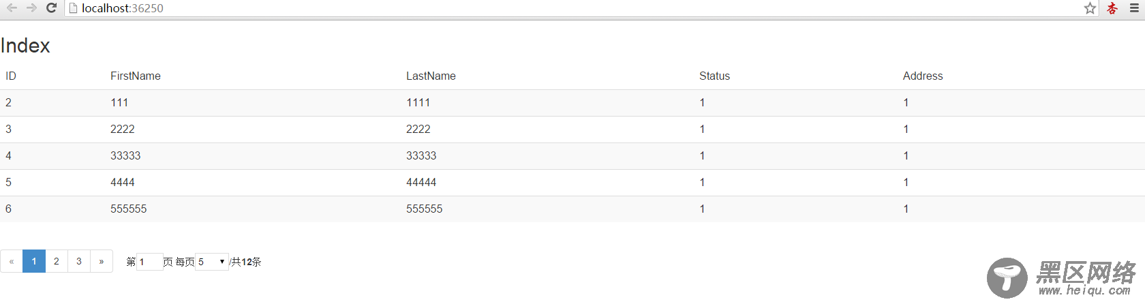Go to next page with » button
The height and width of the screenshot is (302, 1145).
pyautogui.click(x=102, y=261)
